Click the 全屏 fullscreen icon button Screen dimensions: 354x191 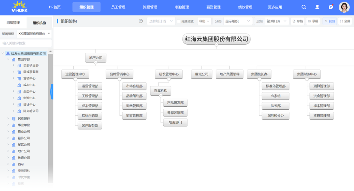[x=345, y=21]
